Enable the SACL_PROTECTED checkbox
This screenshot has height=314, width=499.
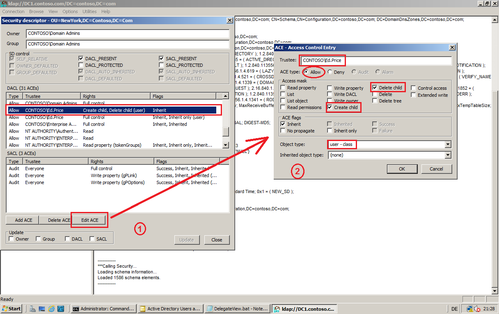click(162, 65)
